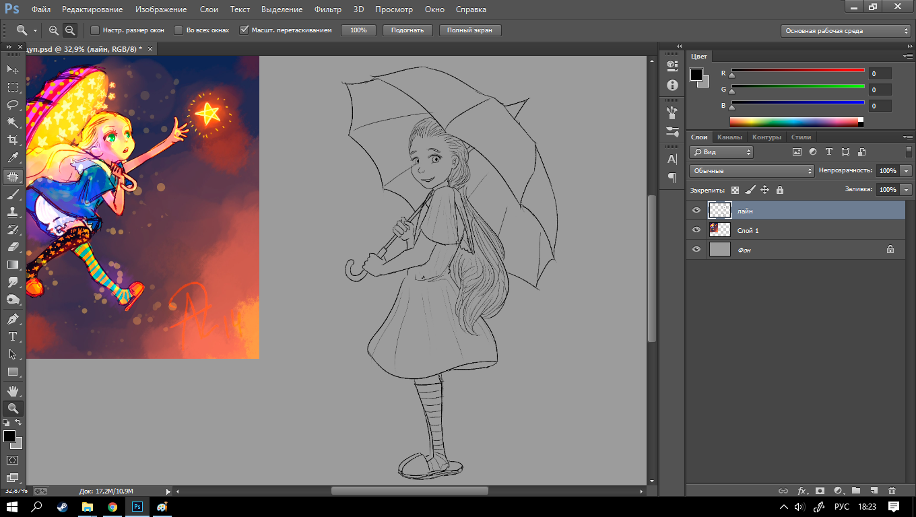Switch to the Стили tab
The height and width of the screenshot is (517, 916).
point(801,137)
